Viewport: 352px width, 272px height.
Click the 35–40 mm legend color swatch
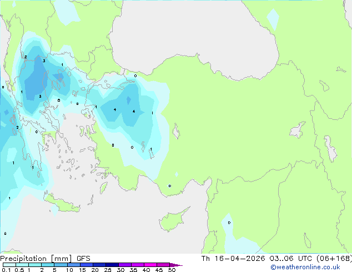tap(137, 265)
